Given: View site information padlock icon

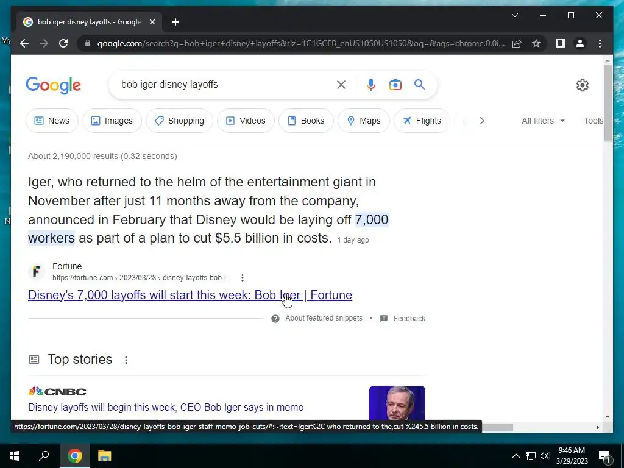Looking at the screenshot, I should click(88, 43).
